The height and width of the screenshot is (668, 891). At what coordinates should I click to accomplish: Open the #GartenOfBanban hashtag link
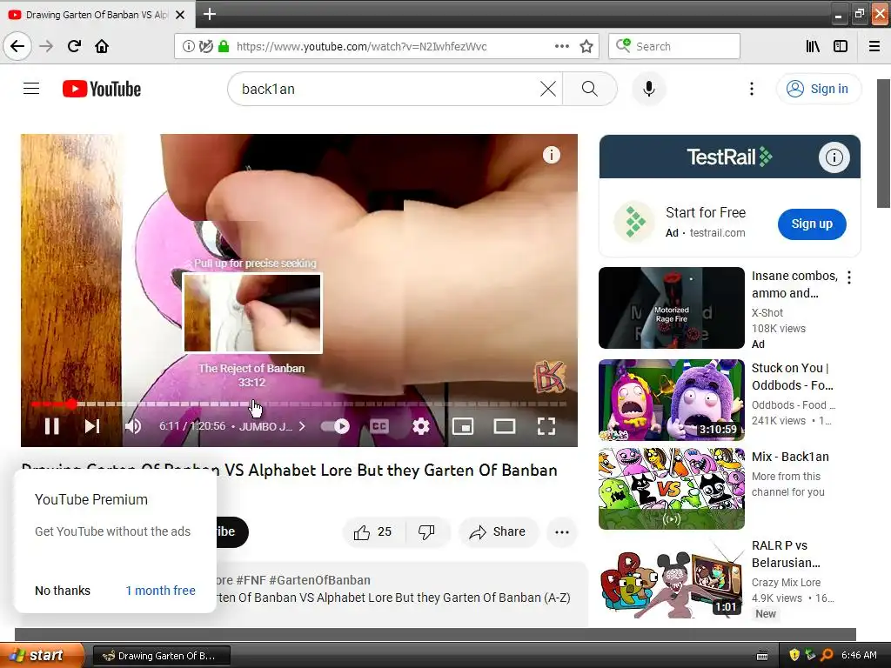pyautogui.click(x=319, y=580)
